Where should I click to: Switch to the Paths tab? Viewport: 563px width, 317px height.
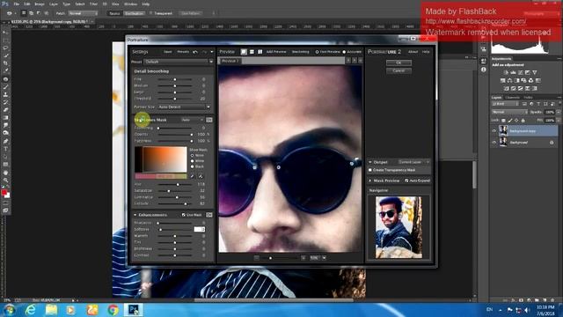(528, 98)
